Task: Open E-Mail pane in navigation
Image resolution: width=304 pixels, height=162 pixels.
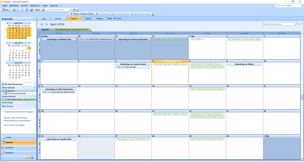Action: pos(18,137)
